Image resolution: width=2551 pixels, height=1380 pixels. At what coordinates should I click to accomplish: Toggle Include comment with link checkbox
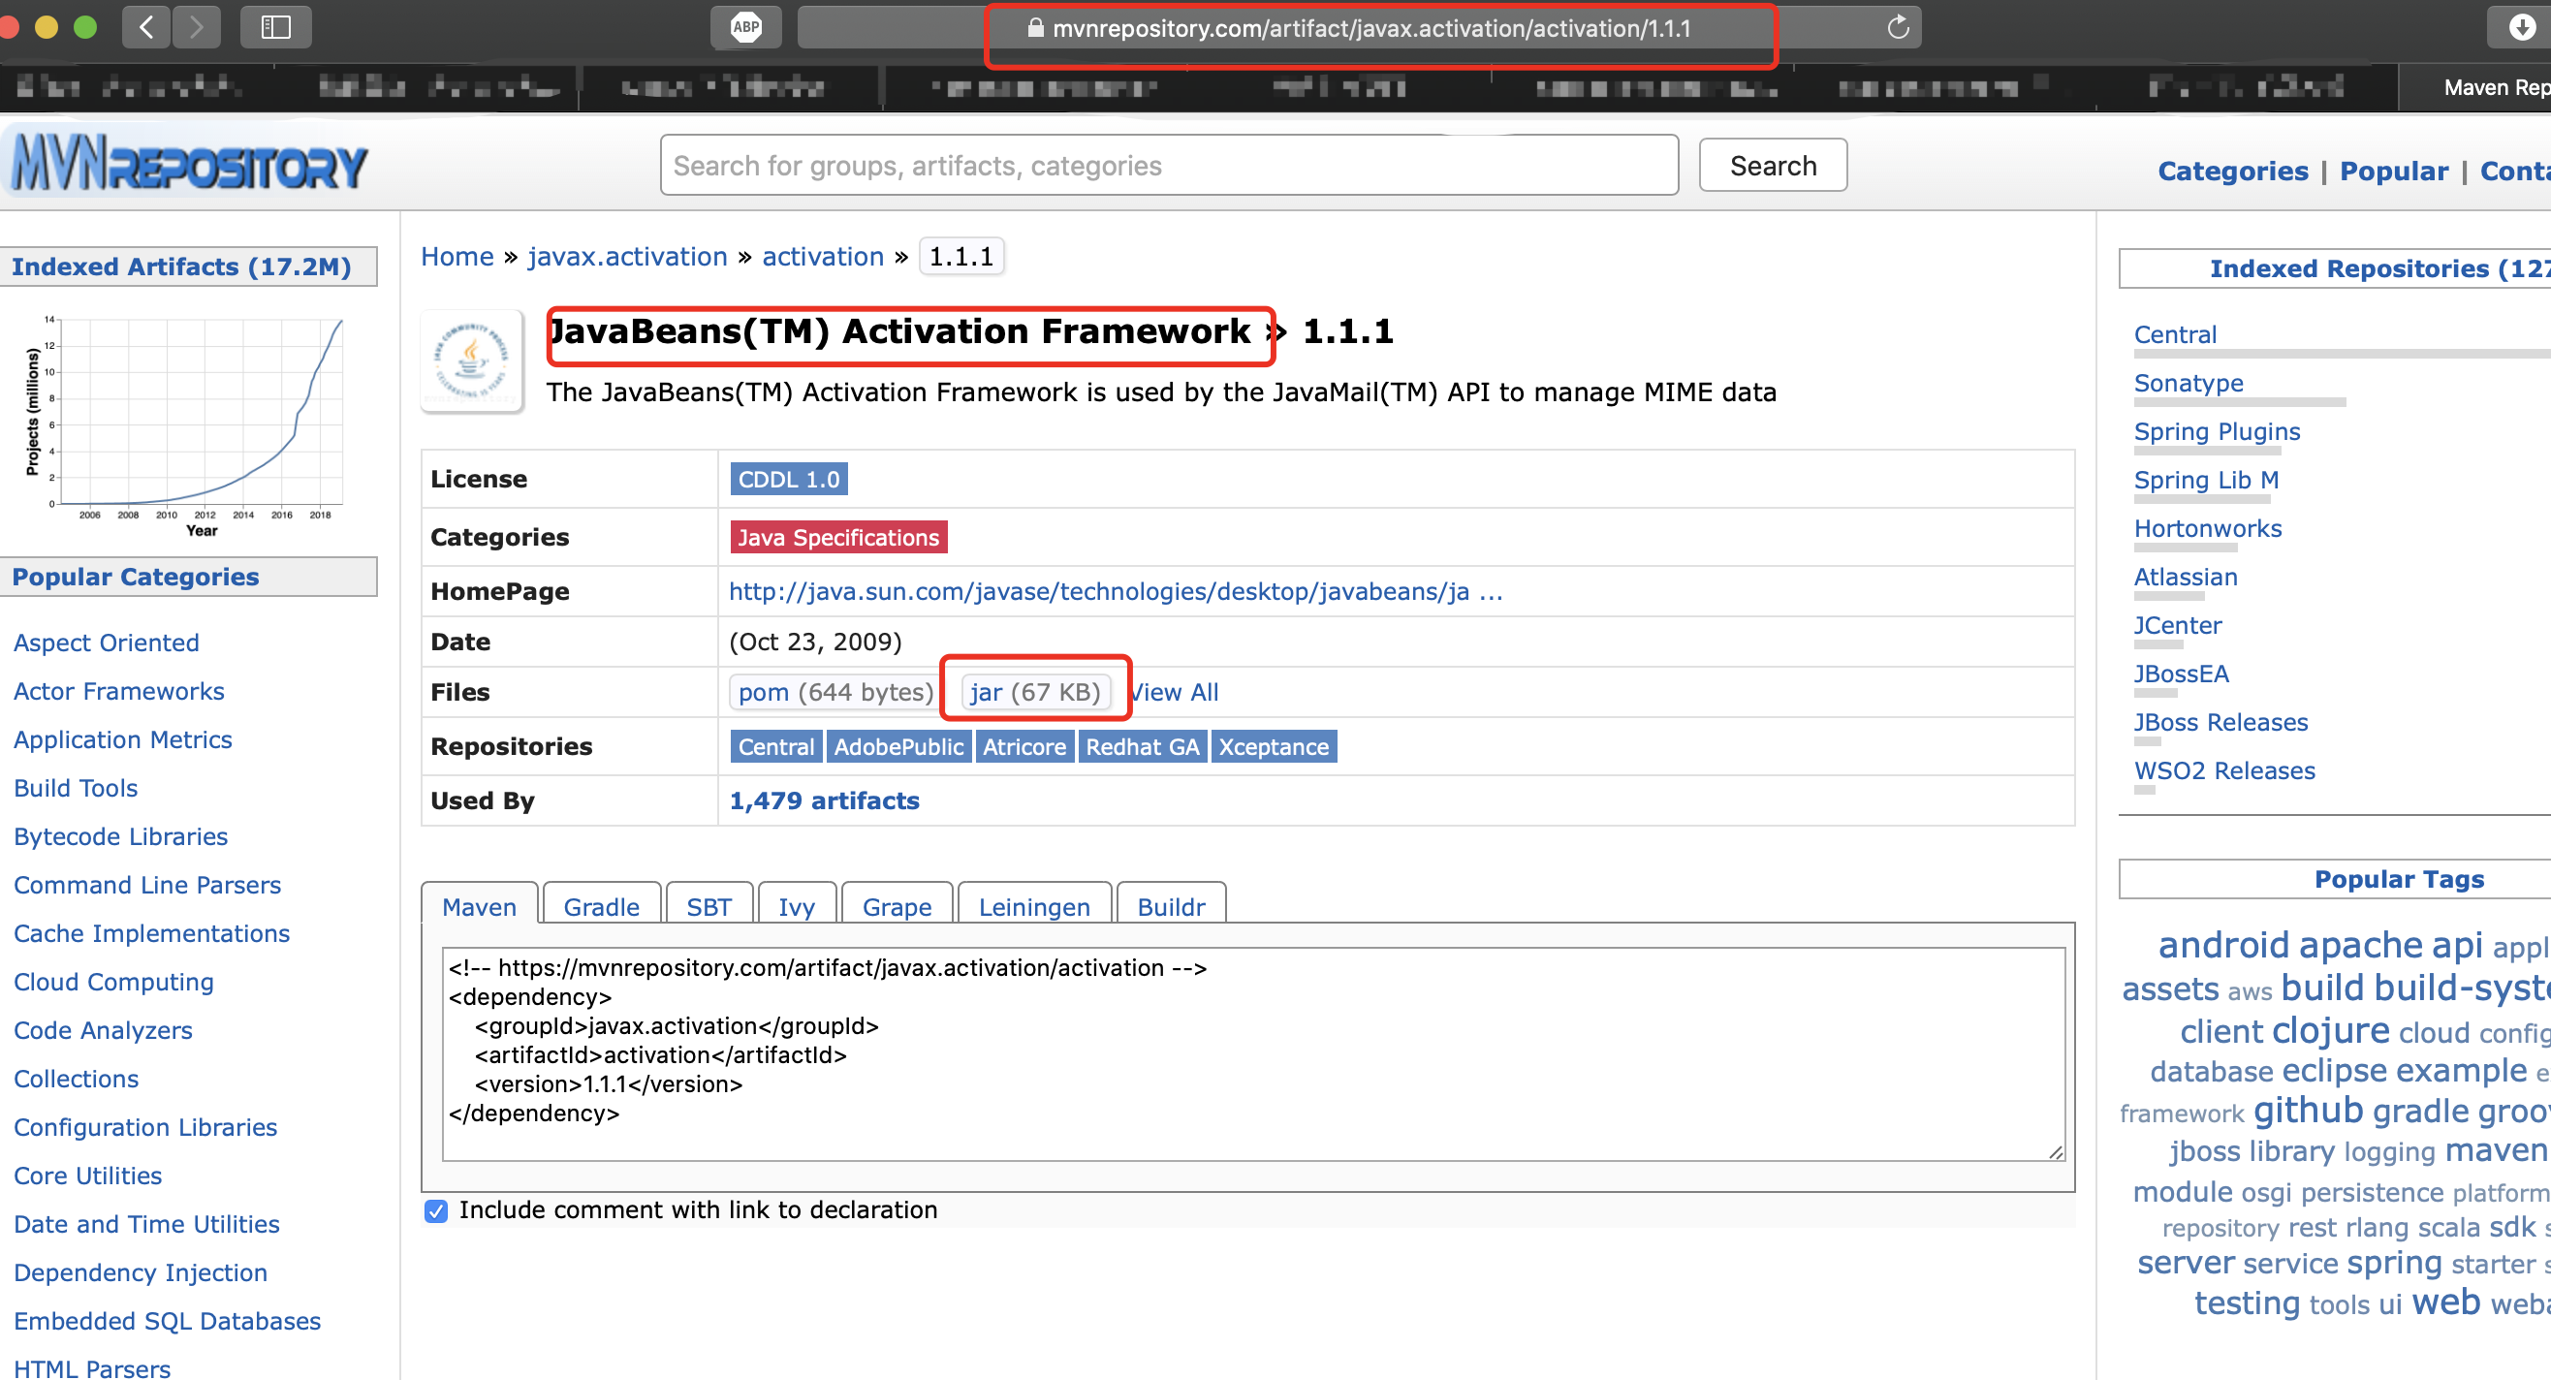[436, 1209]
